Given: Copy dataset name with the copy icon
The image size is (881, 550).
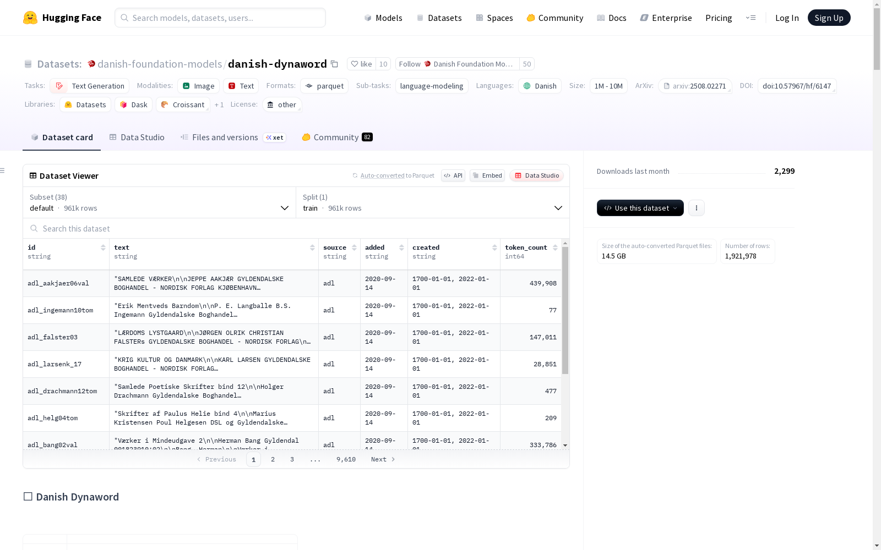Looking at the screenshot, I should click(x=334, y=64).
